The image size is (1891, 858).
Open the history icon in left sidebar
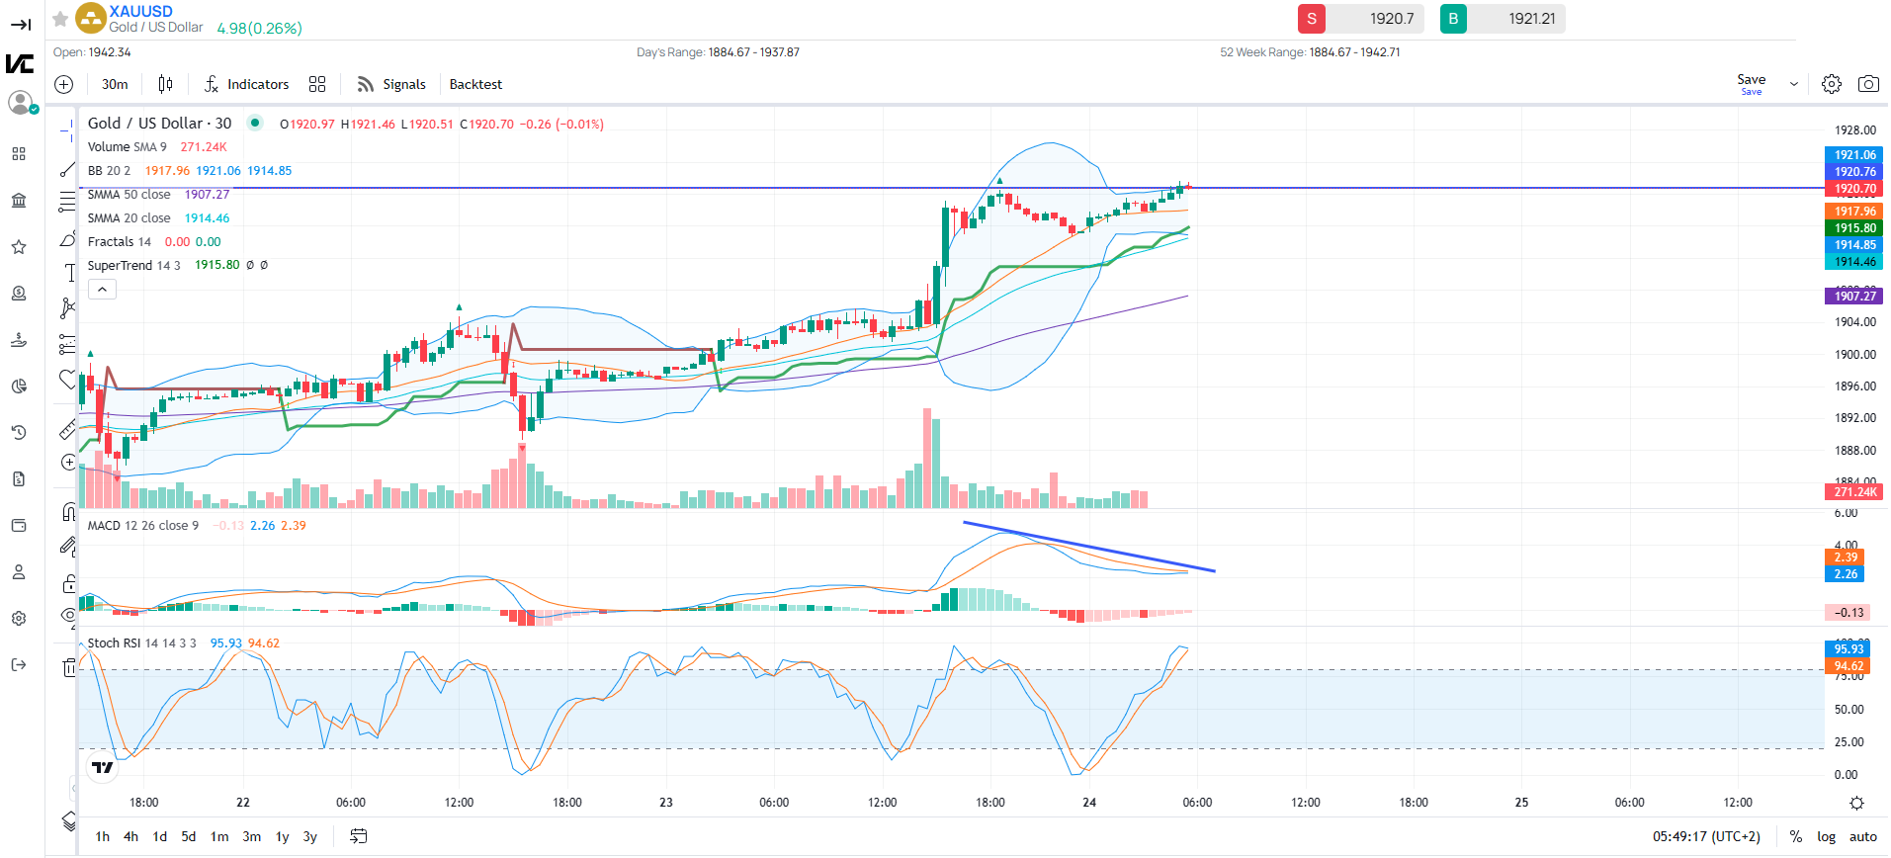[19, 432]
